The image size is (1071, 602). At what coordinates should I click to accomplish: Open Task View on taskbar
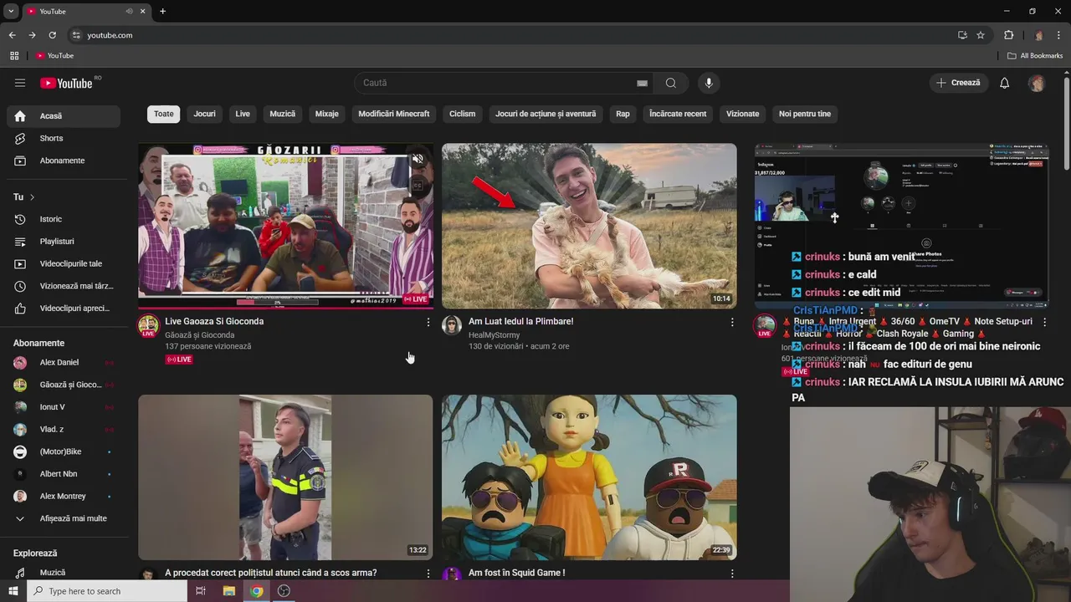pos(201,591)
